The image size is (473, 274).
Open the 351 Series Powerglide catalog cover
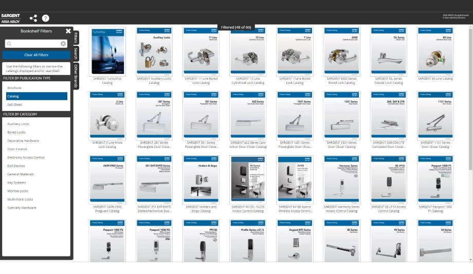(201, 116)
